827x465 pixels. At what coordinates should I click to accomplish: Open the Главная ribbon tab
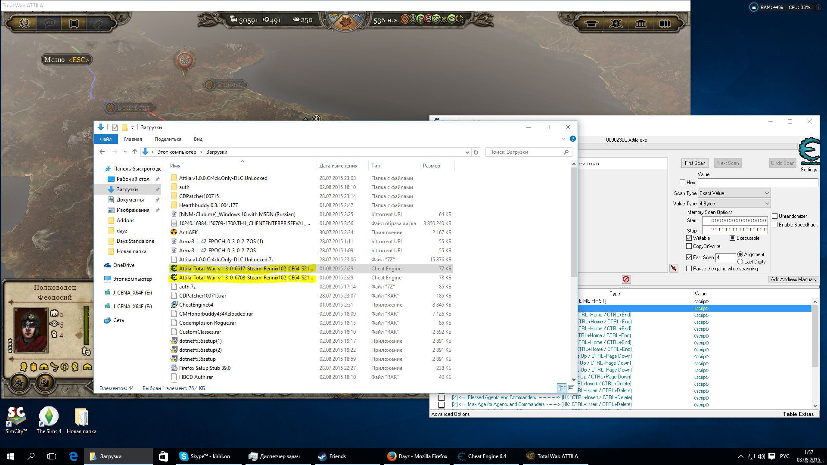point(133,139)
